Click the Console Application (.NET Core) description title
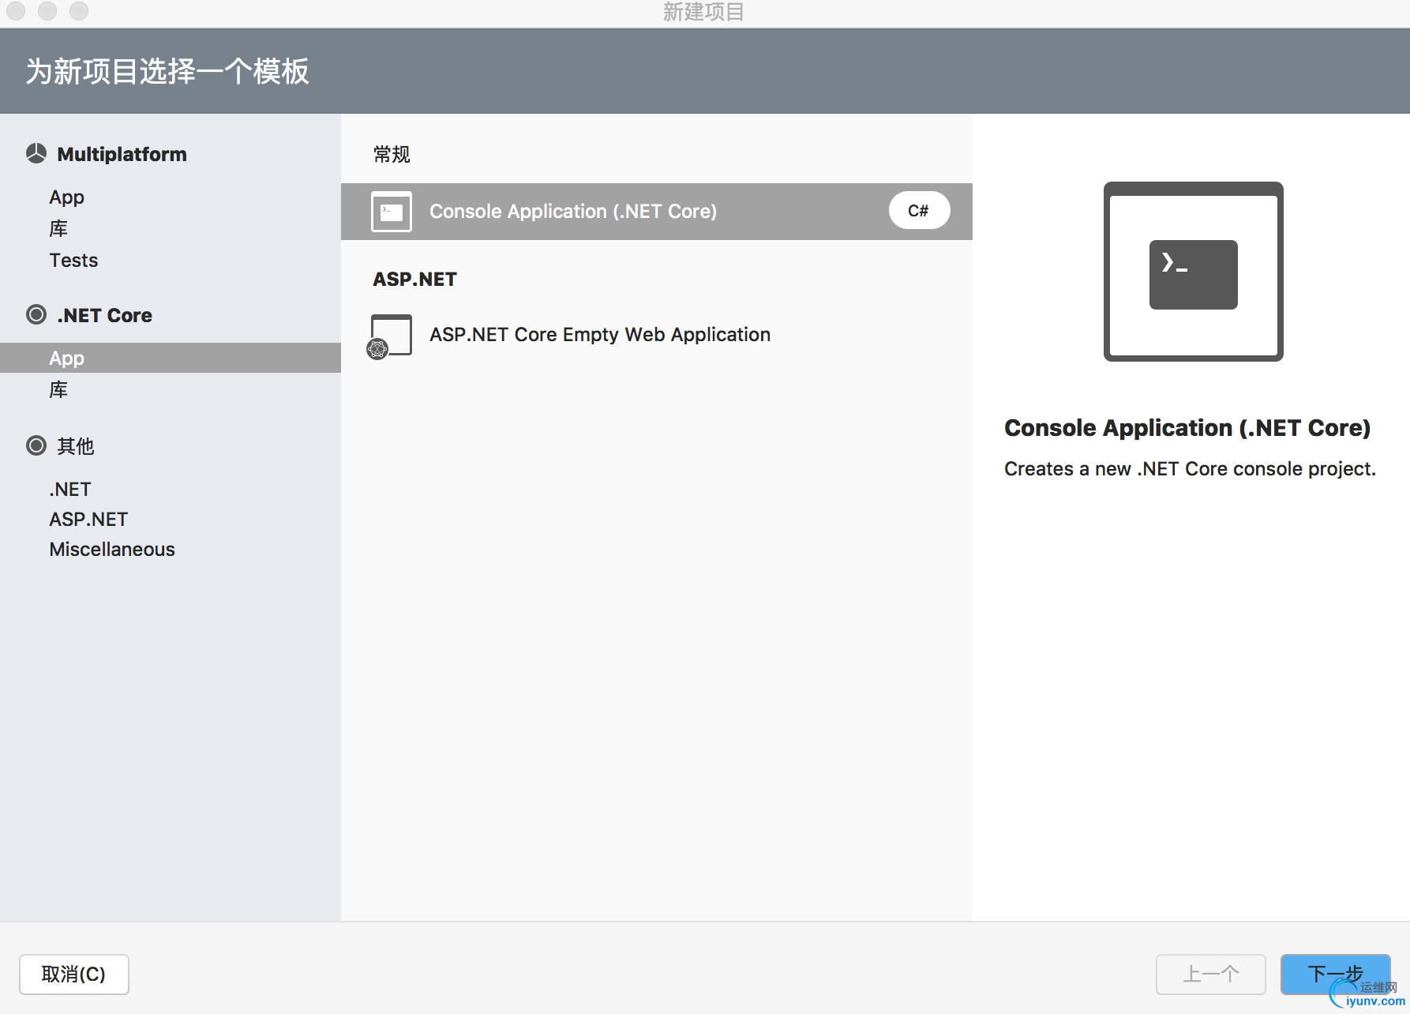This screenshot has width=1410, height=1014. point(1187,428)
